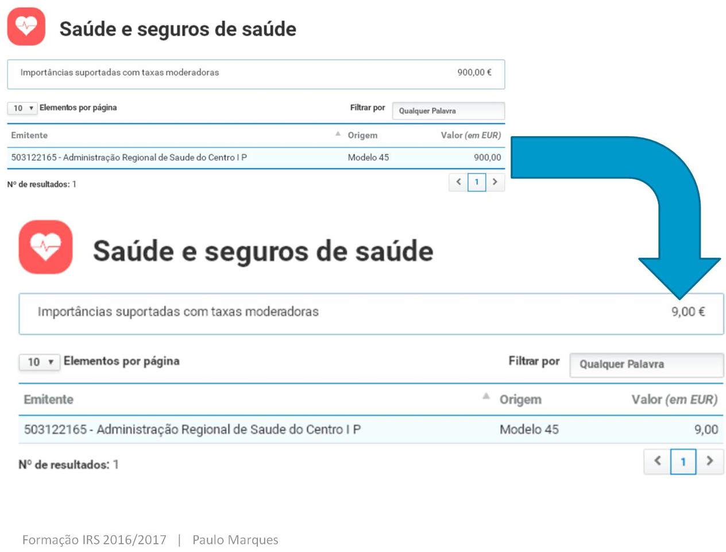
Task: Expand the page size dropdown arrow in top panel
Action: pyautogui.click(x=30, y=108)
